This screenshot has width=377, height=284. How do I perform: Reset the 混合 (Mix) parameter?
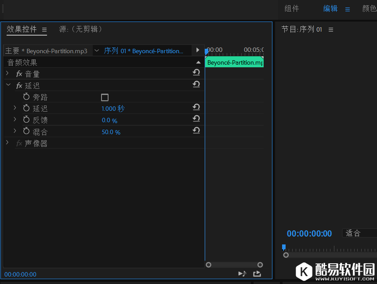tap(196, 131)
